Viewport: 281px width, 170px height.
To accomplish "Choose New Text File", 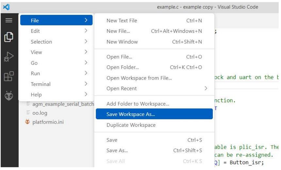I will coord(154,21).
